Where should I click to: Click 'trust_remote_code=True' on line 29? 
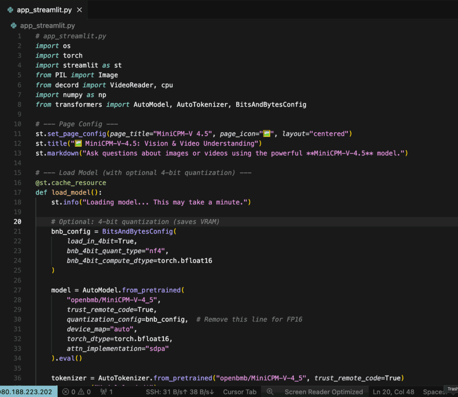[110, 309]
